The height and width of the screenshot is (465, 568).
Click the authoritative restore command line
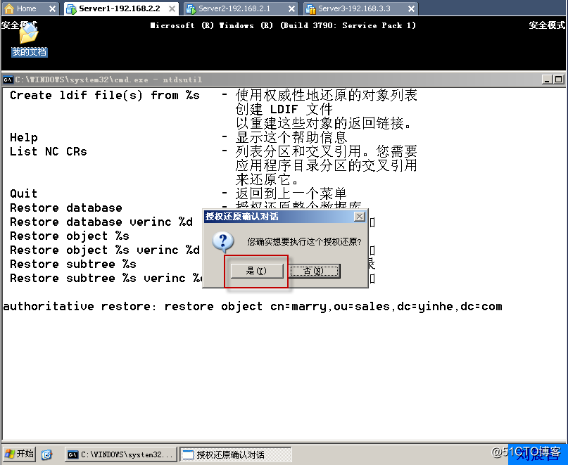click(253, 307)
